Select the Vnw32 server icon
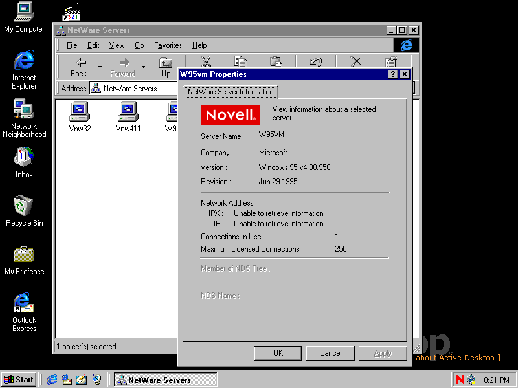The image size is (518, 388). 80,116
